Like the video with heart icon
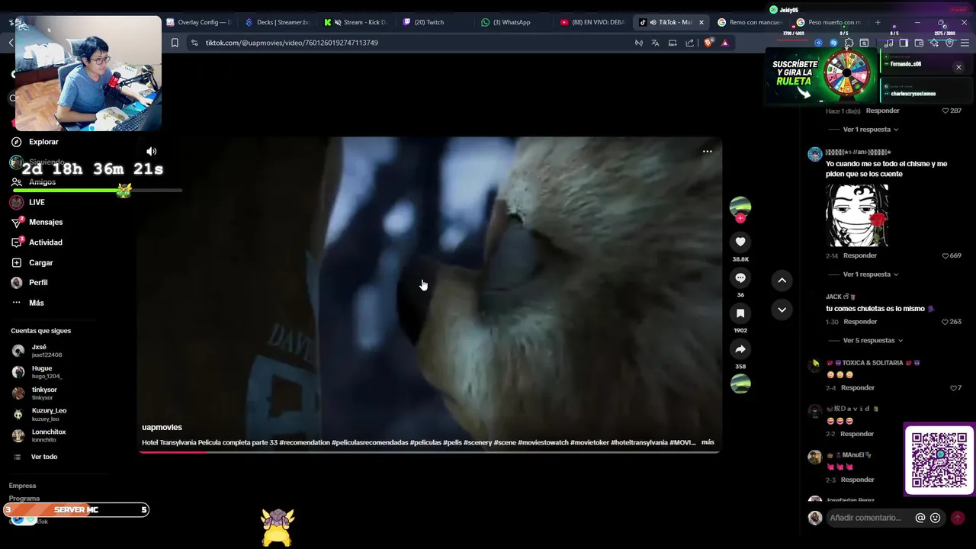This screenshot has width=976, height=549. [740, 242]
